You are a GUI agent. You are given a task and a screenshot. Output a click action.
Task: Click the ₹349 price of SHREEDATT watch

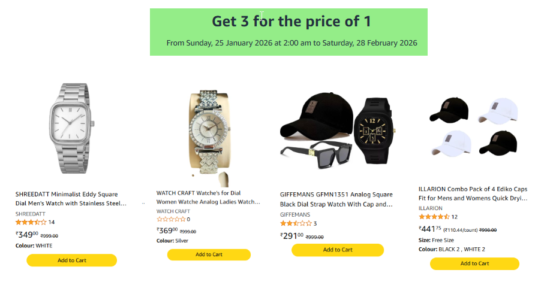[27, 235]
